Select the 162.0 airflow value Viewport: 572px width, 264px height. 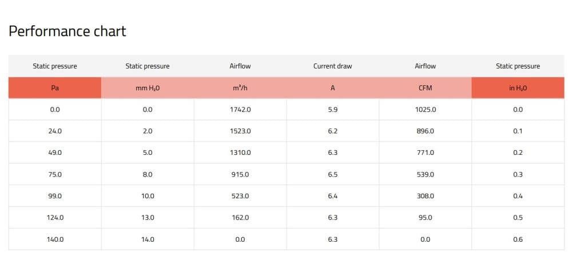tap(240, 218)
